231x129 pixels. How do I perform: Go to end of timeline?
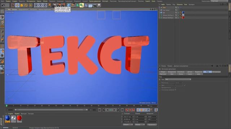(122, 110)
